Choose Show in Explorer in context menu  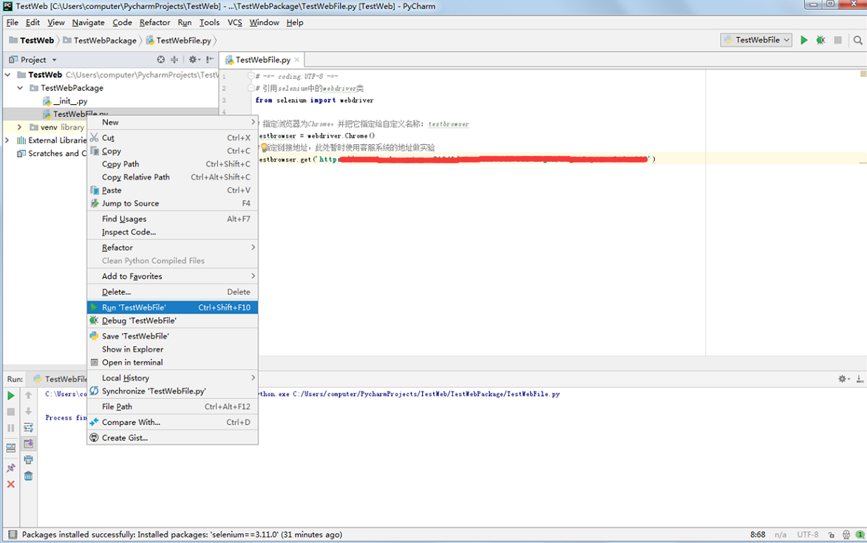[132, 349]
